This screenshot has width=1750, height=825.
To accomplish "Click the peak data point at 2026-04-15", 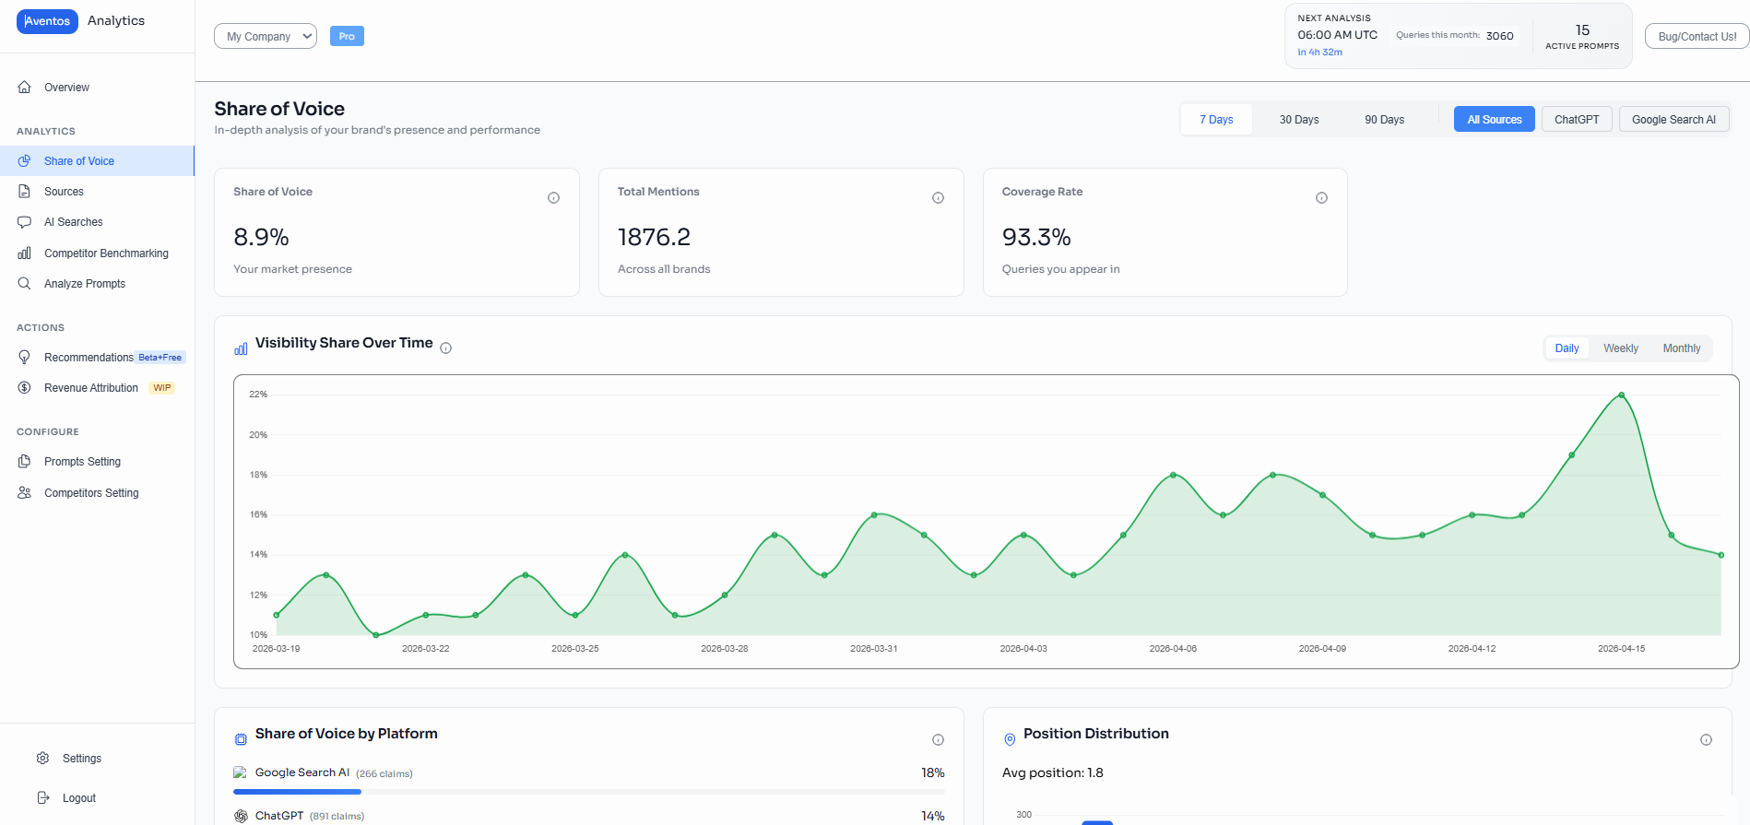I will [x=1621, y=395].
